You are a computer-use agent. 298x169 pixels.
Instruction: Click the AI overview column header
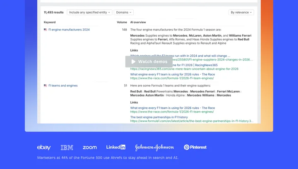(138, 22)
